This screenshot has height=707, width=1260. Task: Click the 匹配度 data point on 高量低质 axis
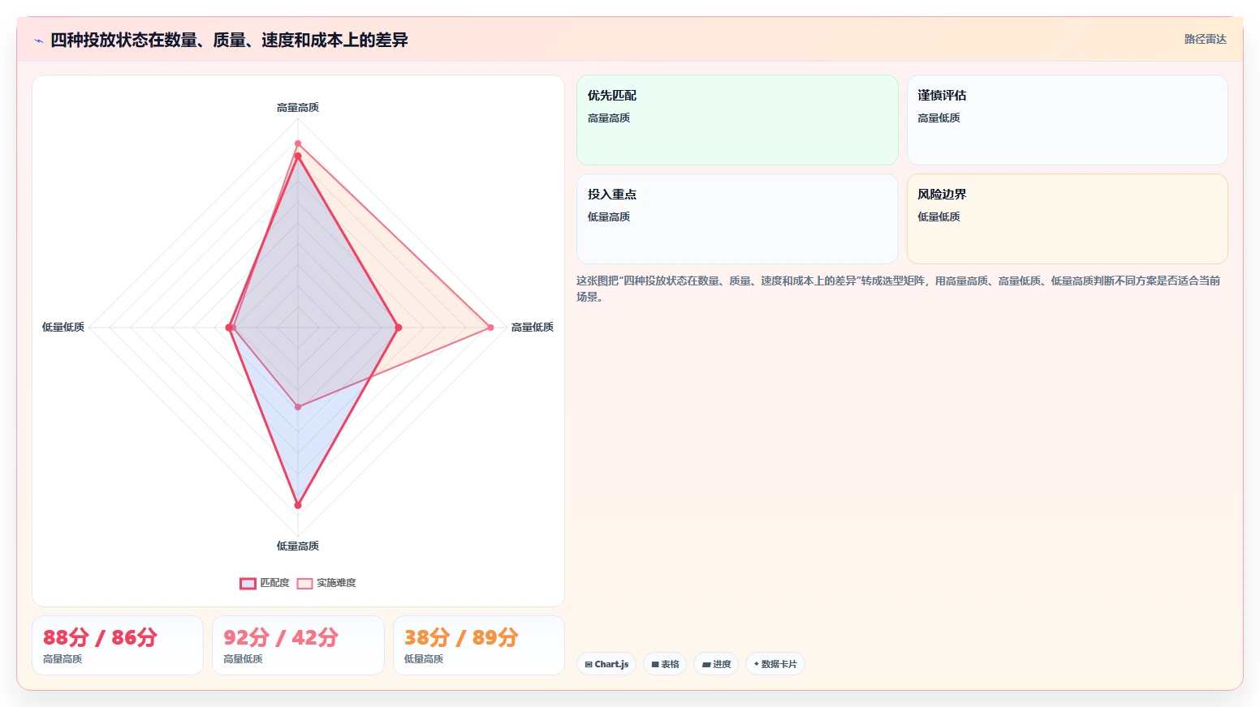(x=398, y=328)
